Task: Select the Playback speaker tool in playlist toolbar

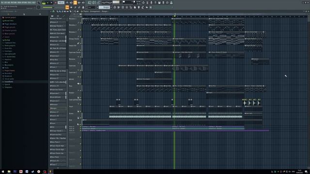Action: coord(77,12)
